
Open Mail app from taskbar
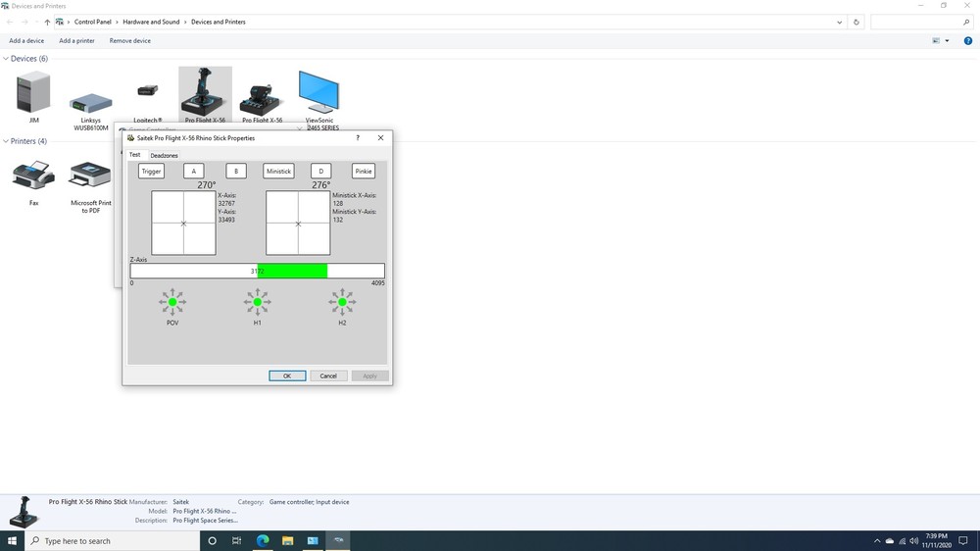click(313, 541)
